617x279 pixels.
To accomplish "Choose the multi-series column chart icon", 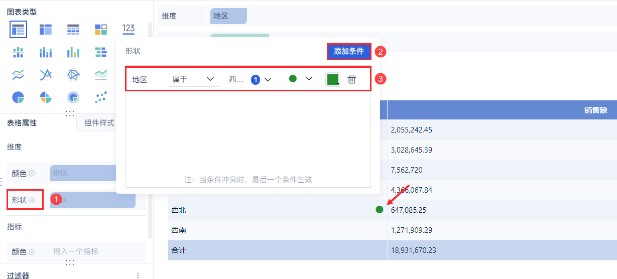I will (x=73, y=52).
